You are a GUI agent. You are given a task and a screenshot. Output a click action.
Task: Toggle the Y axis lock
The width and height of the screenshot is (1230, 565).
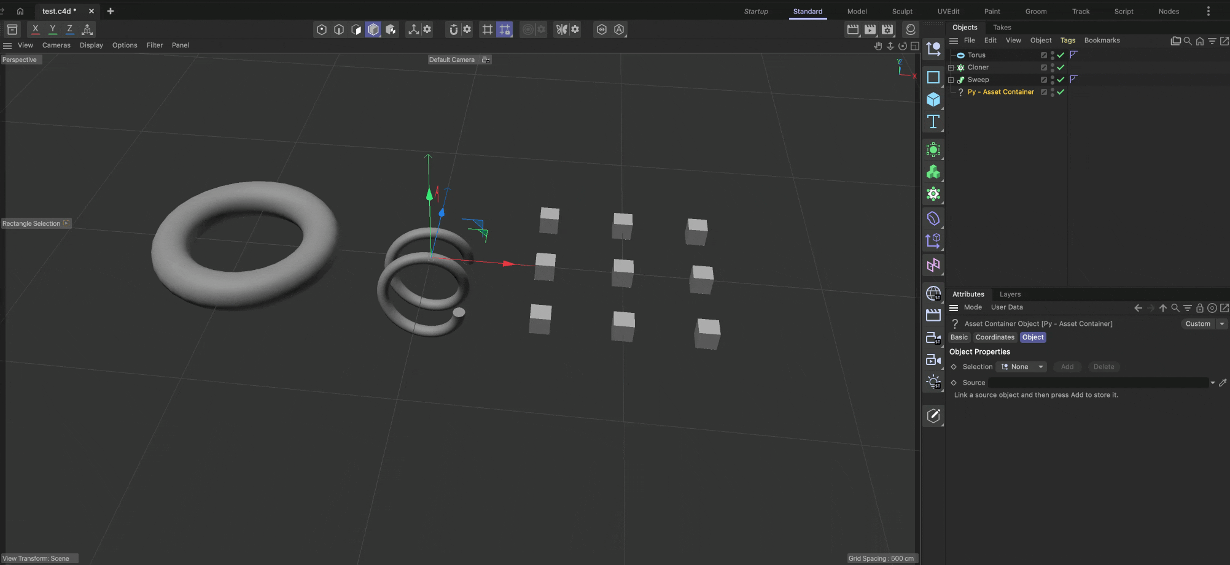[x=53, y=29]
